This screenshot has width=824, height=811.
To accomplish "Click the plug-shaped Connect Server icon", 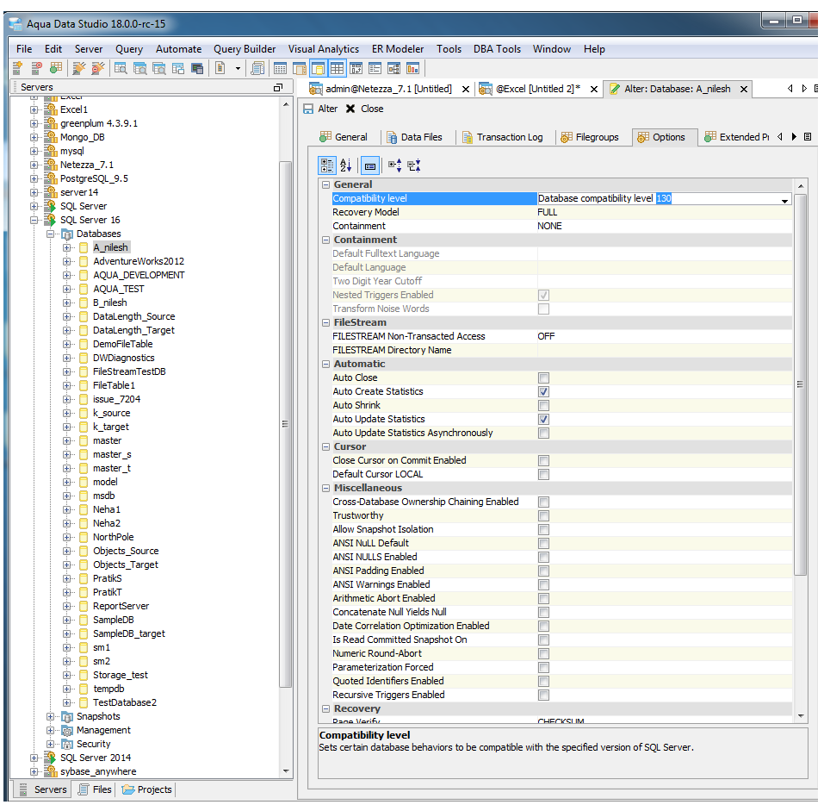I will 79,68.
